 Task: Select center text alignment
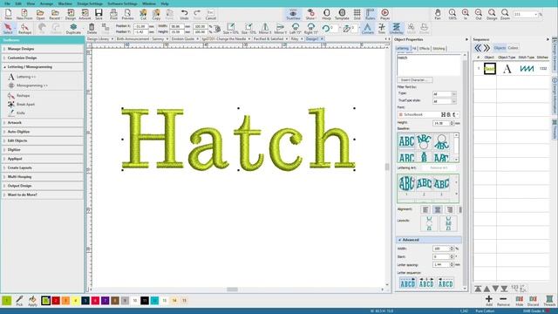point(438,209)
